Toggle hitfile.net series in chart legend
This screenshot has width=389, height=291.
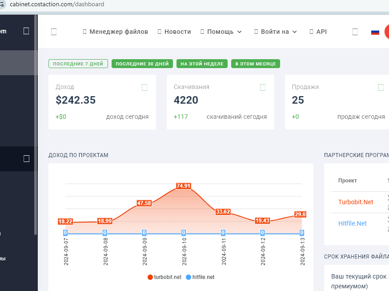pyautogui.click(x=200, y=277)
